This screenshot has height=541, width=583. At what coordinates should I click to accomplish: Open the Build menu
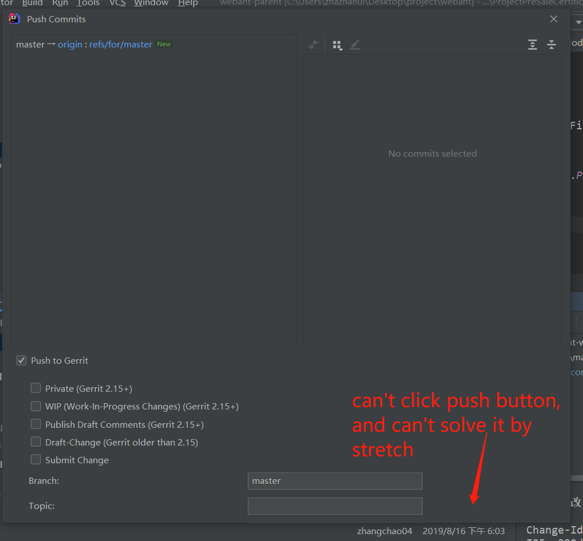point(32,3)
